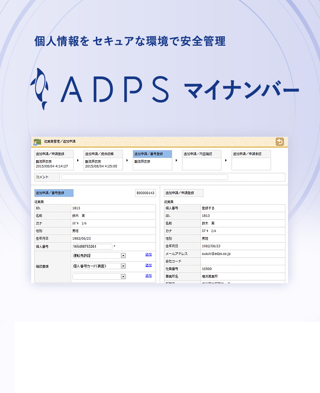Click the application number E00000143
The image size is (320, 393).
(145, 193)
